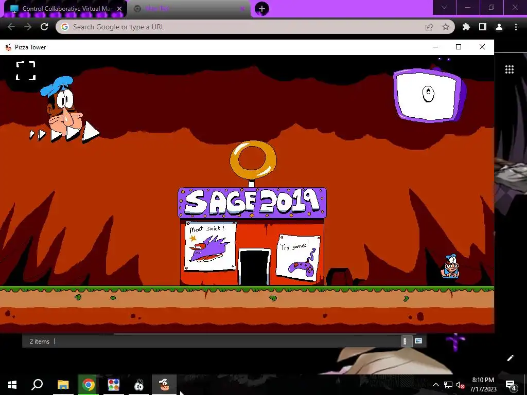Screen dimensions: 527x395
Task: Click the pencil edit icon at right
Action: [510, 358]
